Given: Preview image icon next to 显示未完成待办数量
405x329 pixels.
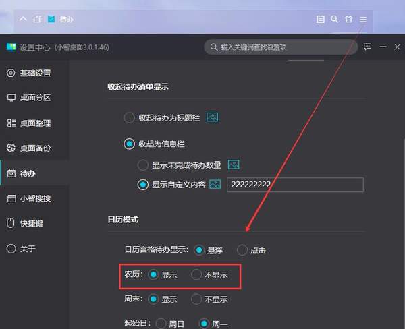Looking at the screenshot, I should (234, 164).
